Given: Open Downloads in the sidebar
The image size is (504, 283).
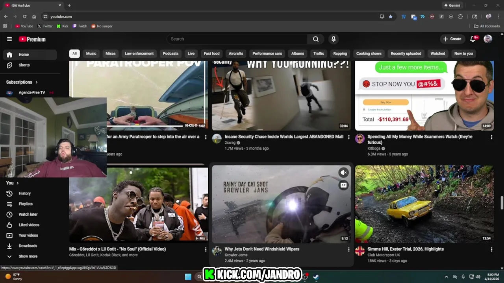Looking at the screenshot, I should (x=30, y=246).
